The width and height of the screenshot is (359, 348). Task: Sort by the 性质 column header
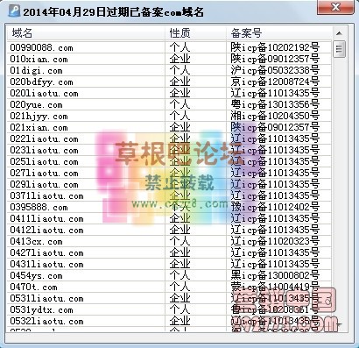(195, 33)
